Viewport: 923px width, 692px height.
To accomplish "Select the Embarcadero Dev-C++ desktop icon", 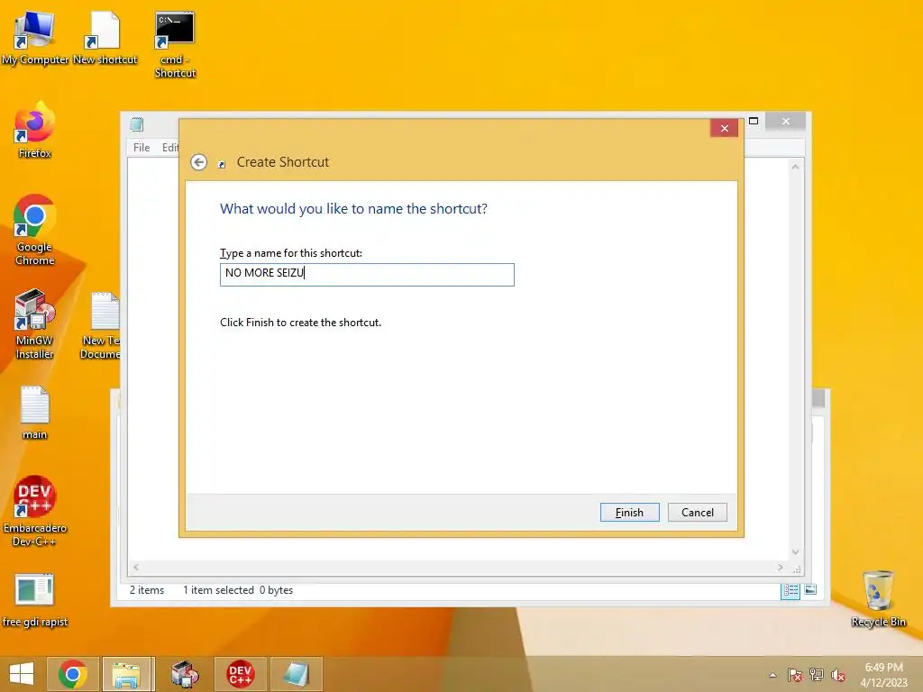I will (x=35, y=511).
